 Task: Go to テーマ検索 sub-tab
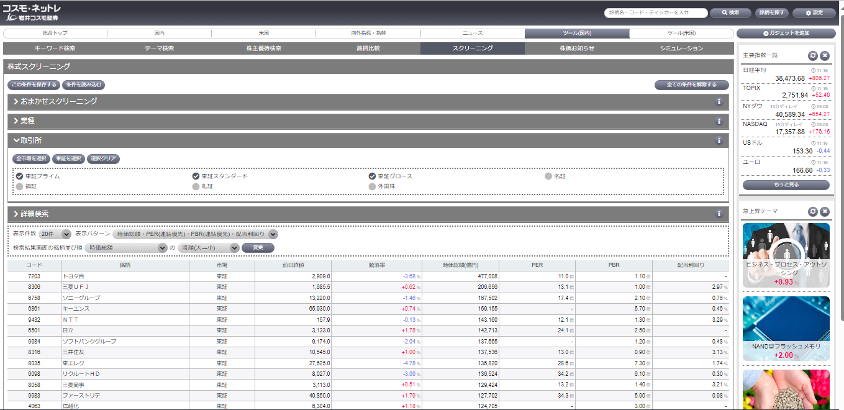[x=160, y=48]
